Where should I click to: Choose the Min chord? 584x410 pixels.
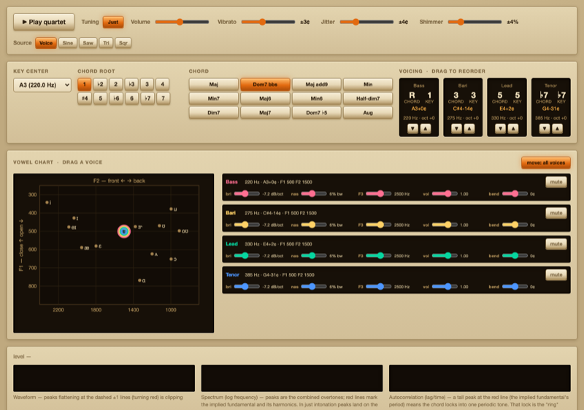368,85
